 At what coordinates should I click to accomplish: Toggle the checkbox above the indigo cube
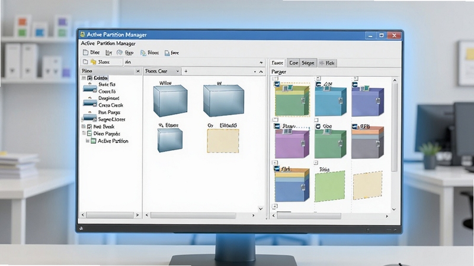356,79
